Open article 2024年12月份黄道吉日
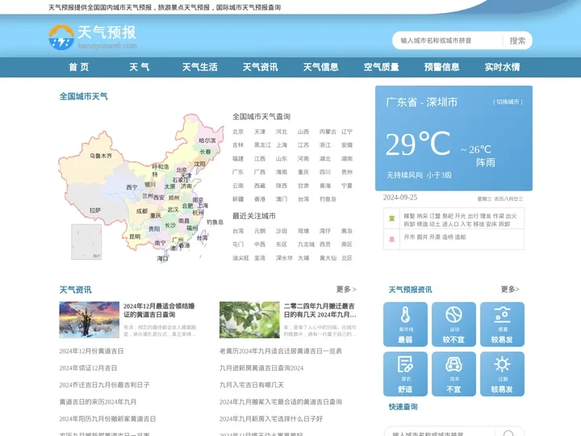Image resolution: width=581 pixels, height=436 pixels. pyautogui.click(x=91, y=350)
